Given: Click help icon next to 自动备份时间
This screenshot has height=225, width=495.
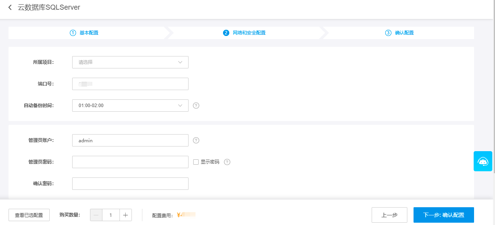Looking at the screenshot, I should click(196, 106).
